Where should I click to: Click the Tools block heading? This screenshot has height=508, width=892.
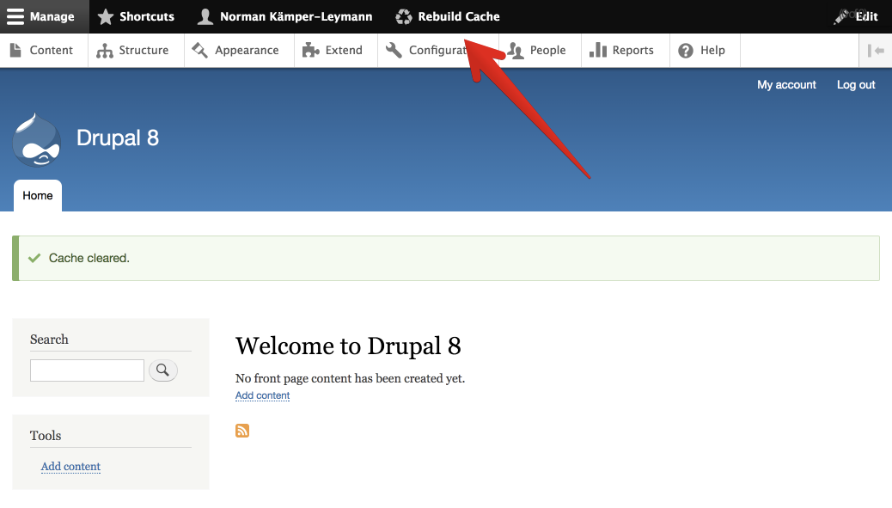tap(46, 436)
